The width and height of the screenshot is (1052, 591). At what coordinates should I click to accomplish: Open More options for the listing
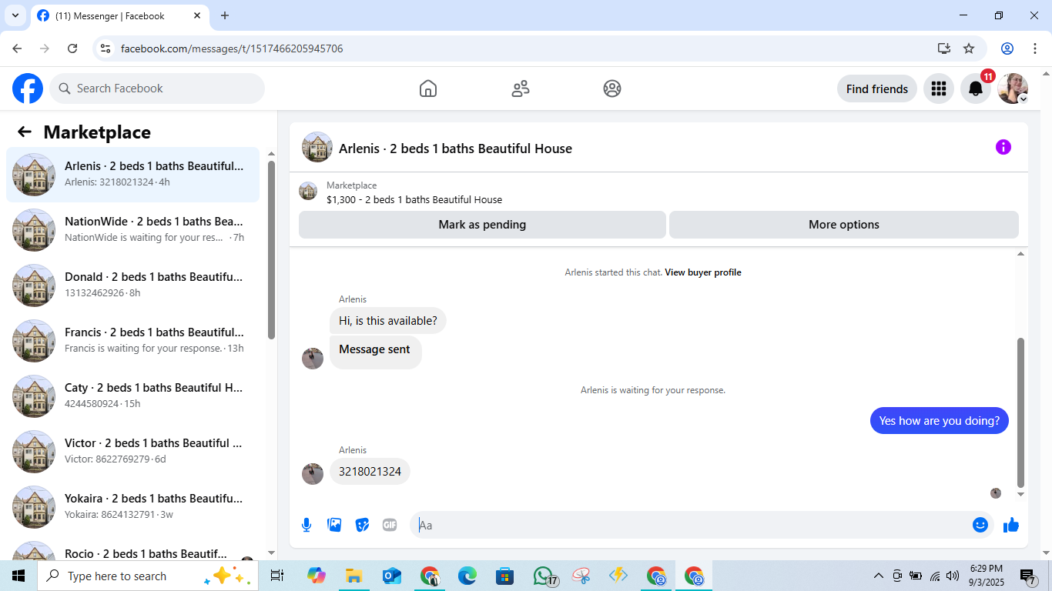click(x=844, y=225)
